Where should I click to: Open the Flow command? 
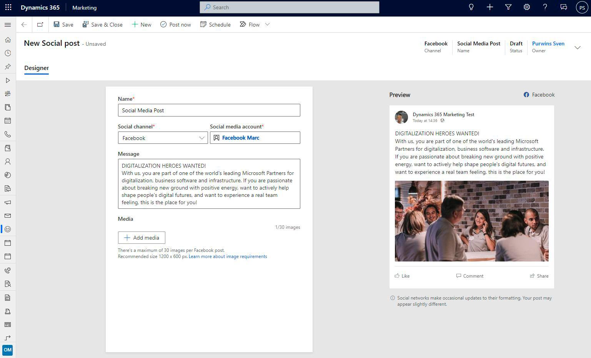250,25
